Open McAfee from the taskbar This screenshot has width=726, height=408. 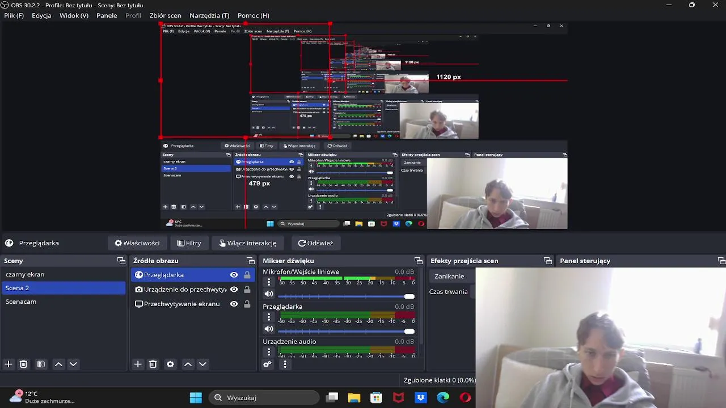click(399, 398)
